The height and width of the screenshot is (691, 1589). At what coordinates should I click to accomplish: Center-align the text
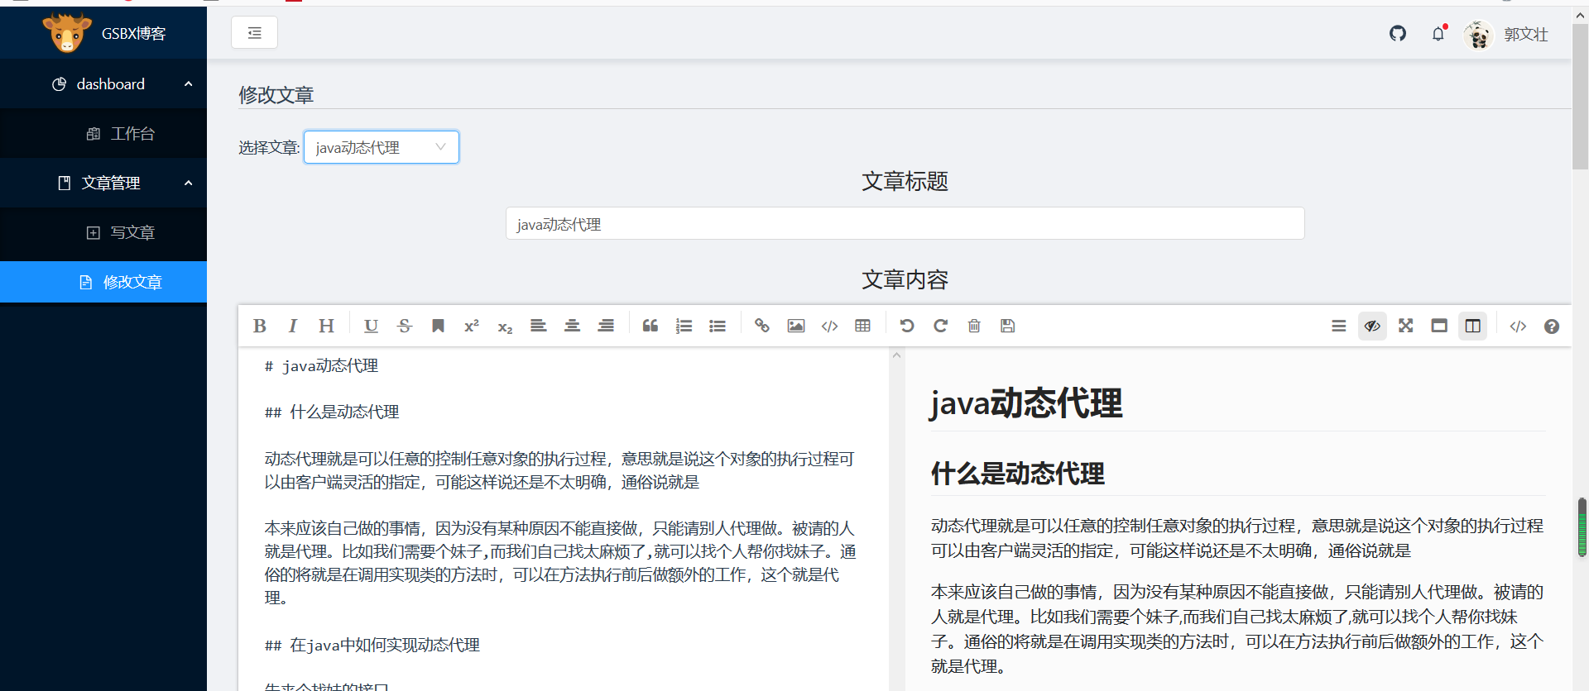(x=572, y=326)
